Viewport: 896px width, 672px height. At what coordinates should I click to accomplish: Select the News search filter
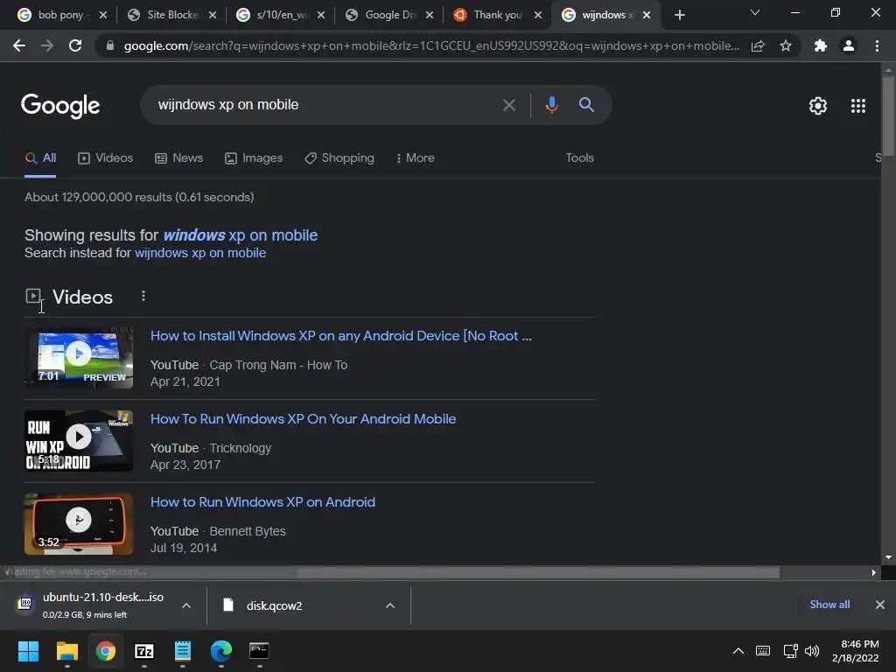point(178,158)
